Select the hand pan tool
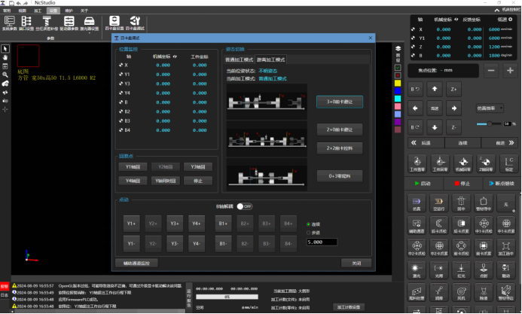The width and height of the screenshot is (522, 314). click(5, 57)
